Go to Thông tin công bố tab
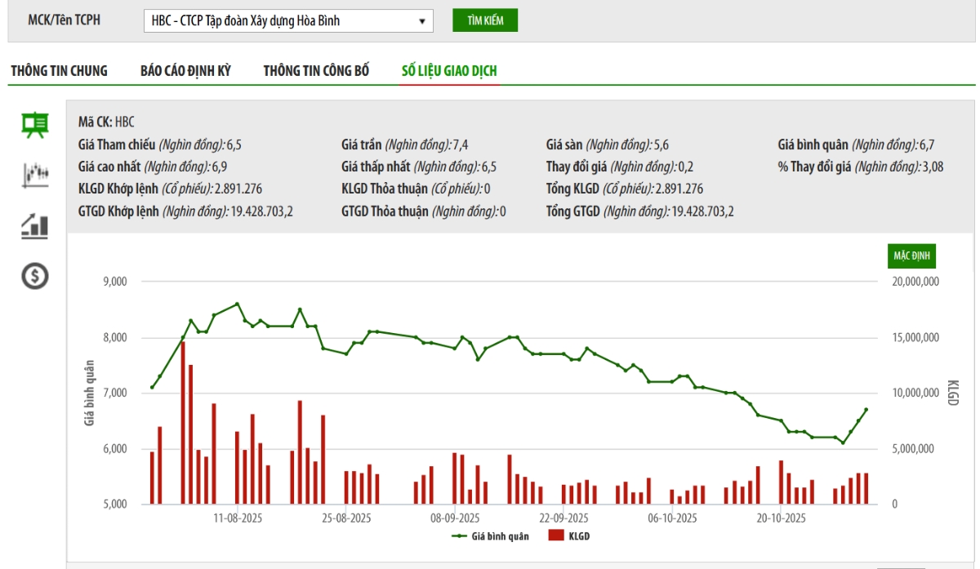 click(316, 71)
